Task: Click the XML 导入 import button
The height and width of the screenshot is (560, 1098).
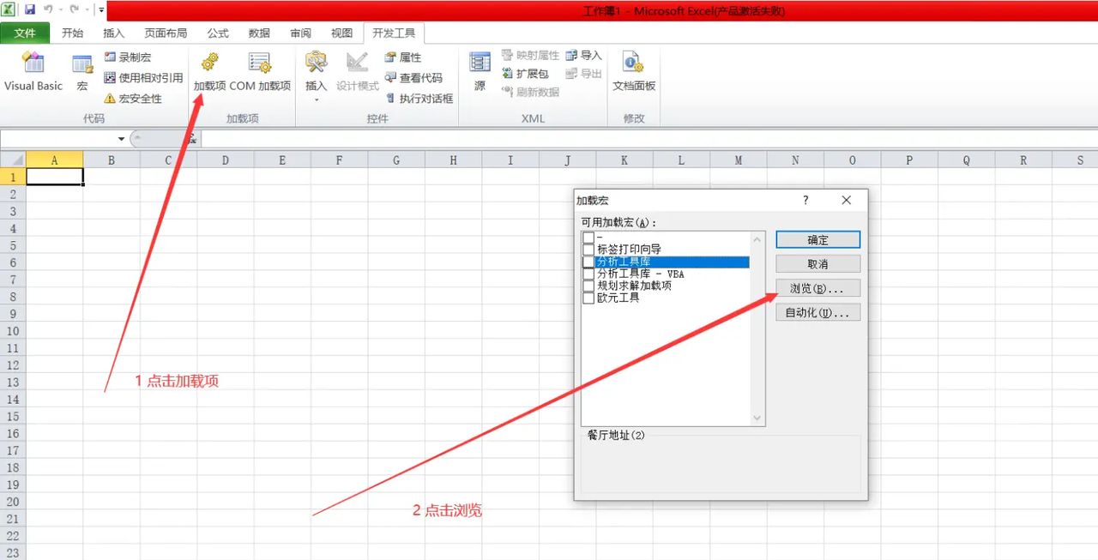Action: pyautogui.click(x=583, y=55)
